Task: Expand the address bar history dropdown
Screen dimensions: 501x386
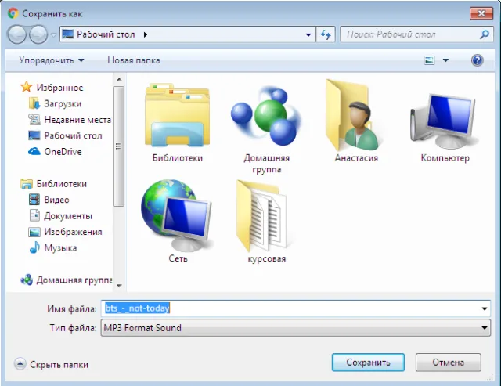Action: click(x=308, y=34)
